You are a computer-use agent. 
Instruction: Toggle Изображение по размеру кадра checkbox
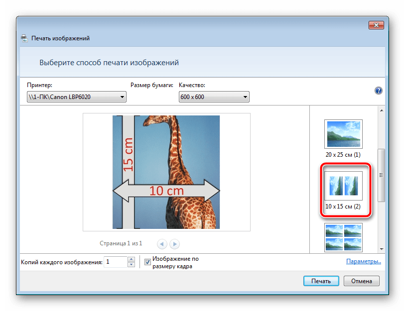point(148,262)
